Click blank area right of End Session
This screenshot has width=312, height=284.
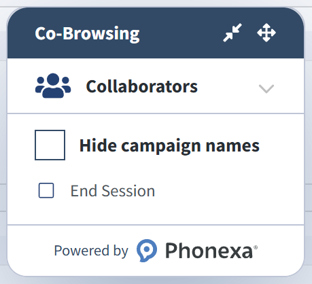point(226,191)
